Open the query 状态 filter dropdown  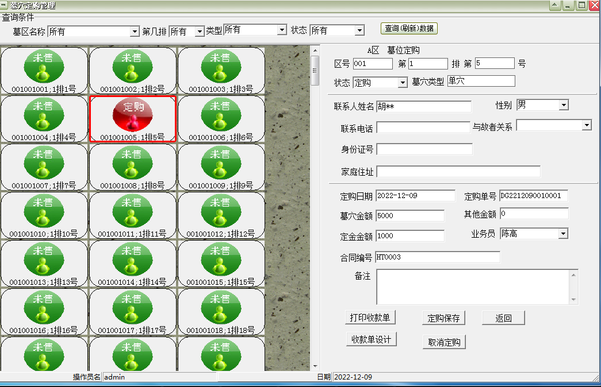coord(359,30)
